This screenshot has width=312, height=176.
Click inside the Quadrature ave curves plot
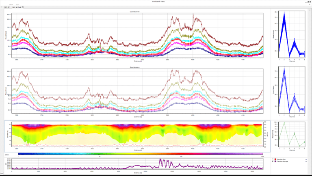(137, 91)
